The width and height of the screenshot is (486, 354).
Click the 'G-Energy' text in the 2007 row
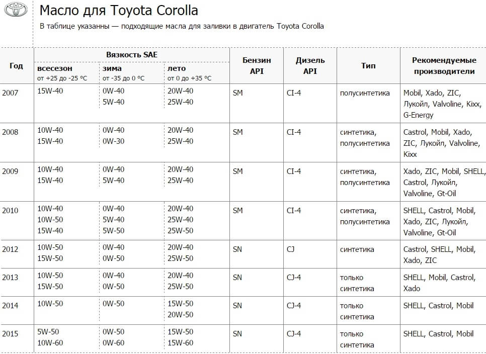point(418,115)
